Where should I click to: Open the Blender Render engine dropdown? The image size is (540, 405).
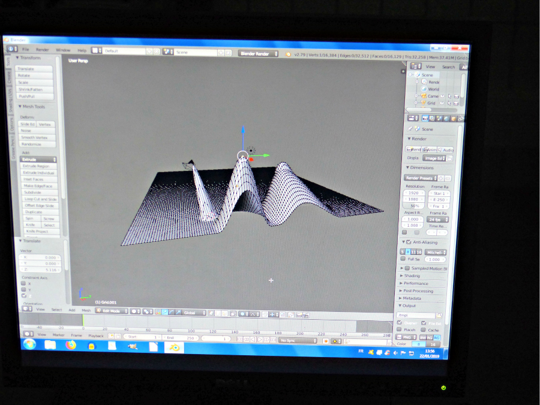pos(259,53)
